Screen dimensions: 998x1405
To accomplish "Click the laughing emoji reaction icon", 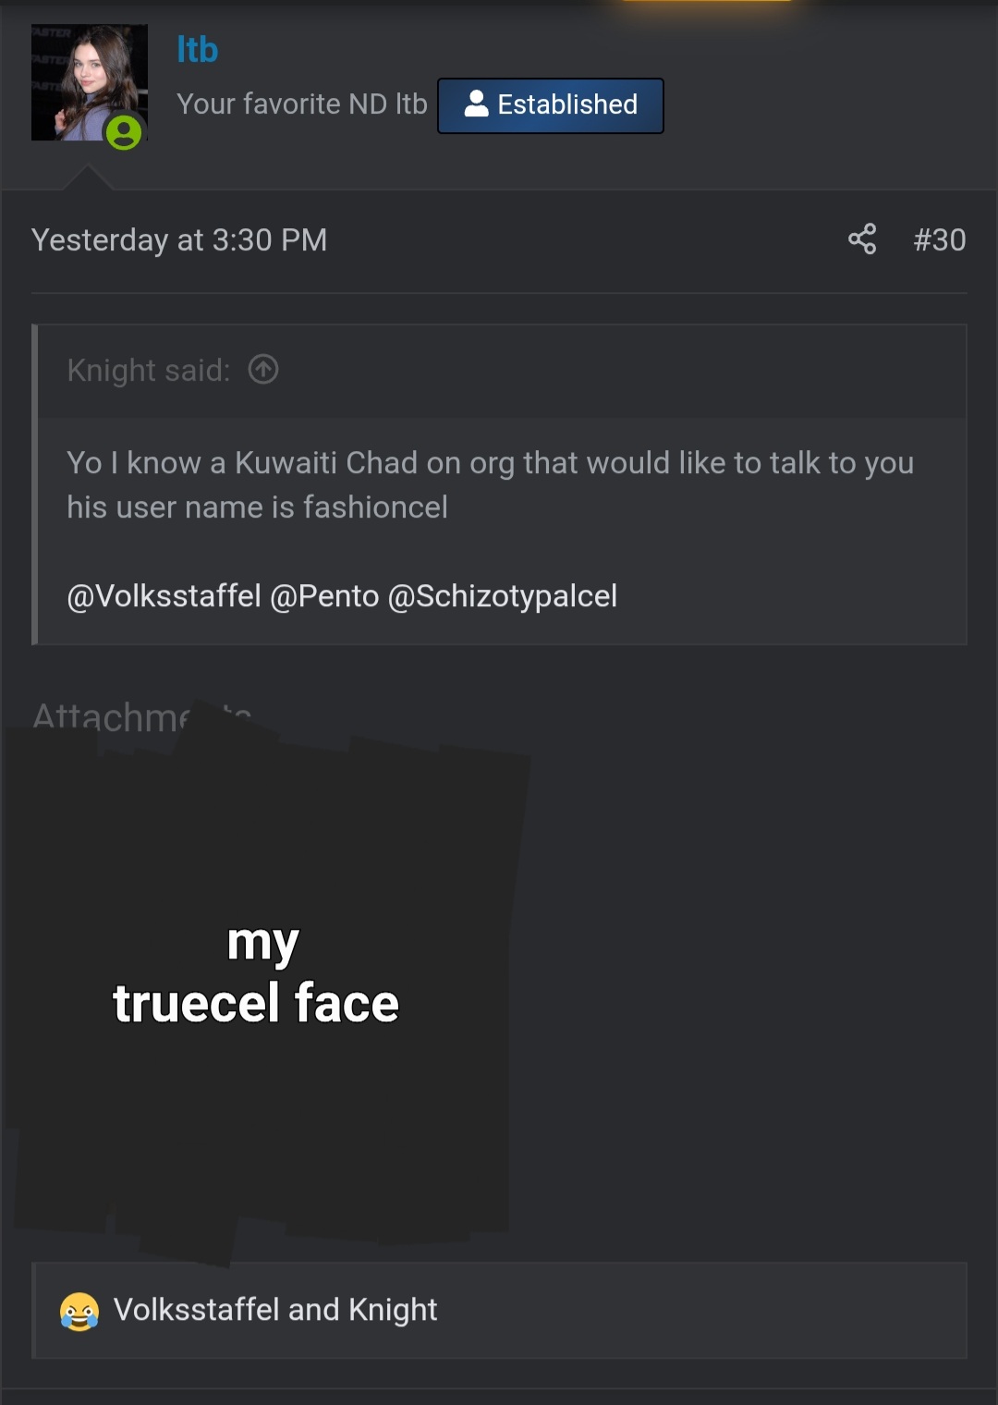I will click(x=79, y=1311).
